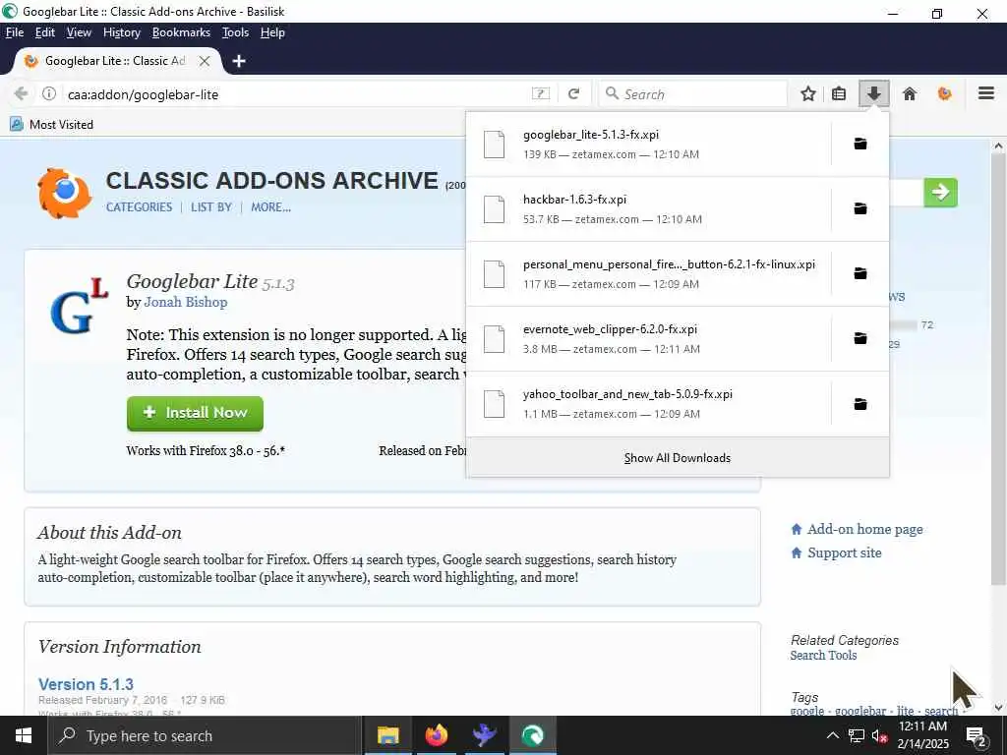Open the View menu

tap(79, 32)
